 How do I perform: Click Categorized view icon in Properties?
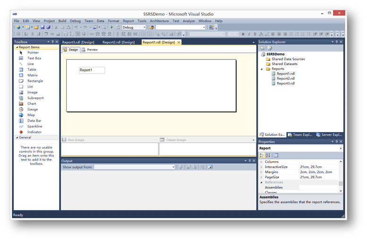coord(262,156)
